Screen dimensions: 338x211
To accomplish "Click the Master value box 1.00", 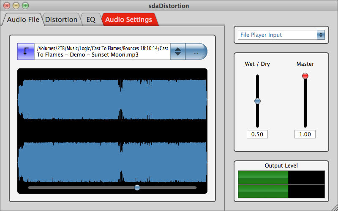I will [x=305, y=134].
